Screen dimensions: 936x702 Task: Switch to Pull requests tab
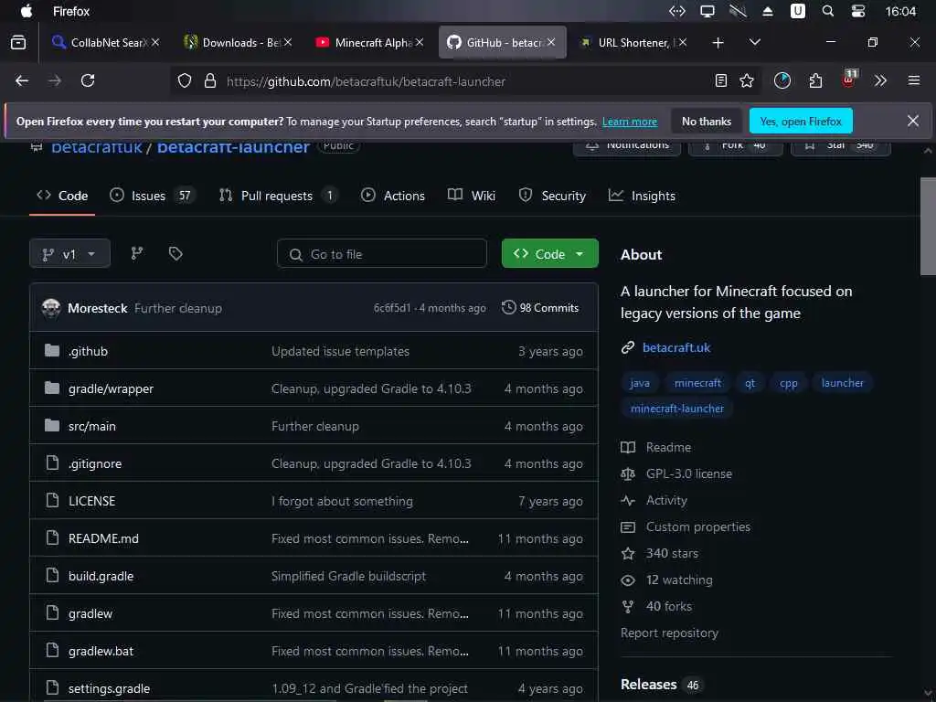tap(278, 196)
